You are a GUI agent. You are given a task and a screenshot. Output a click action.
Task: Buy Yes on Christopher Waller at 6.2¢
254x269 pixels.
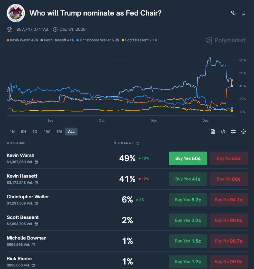pyautogui.click(x=188, y=200)
